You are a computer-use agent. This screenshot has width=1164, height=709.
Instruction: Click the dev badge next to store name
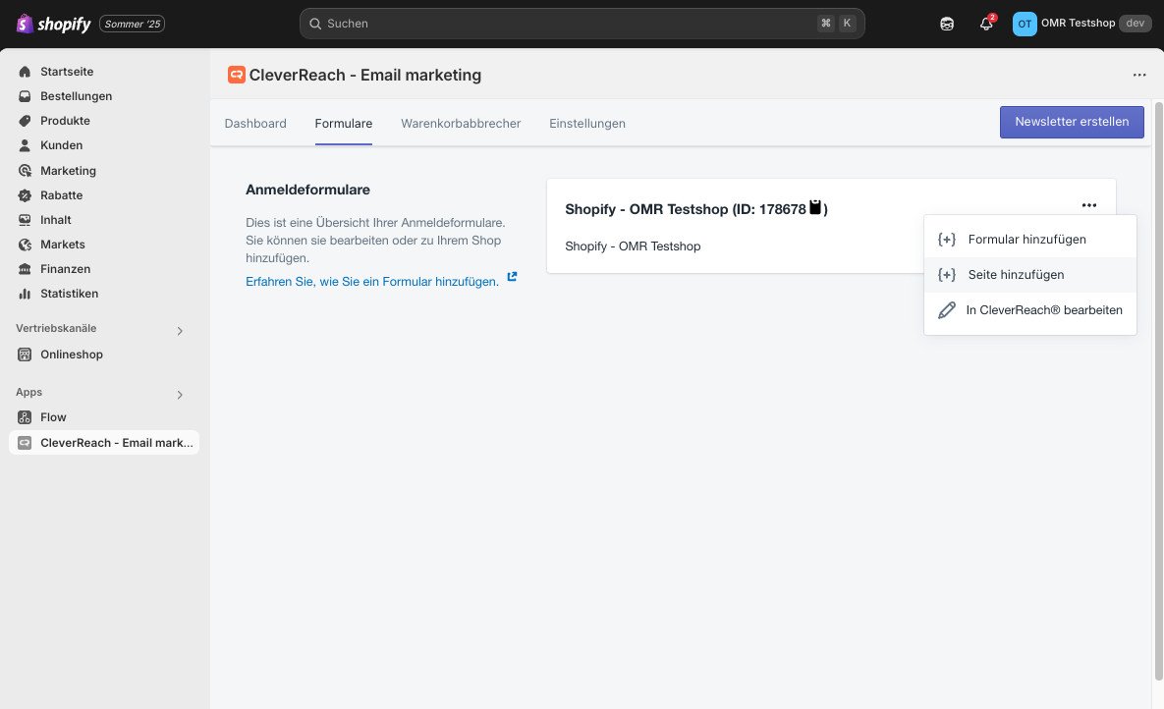click(1135, 23)
